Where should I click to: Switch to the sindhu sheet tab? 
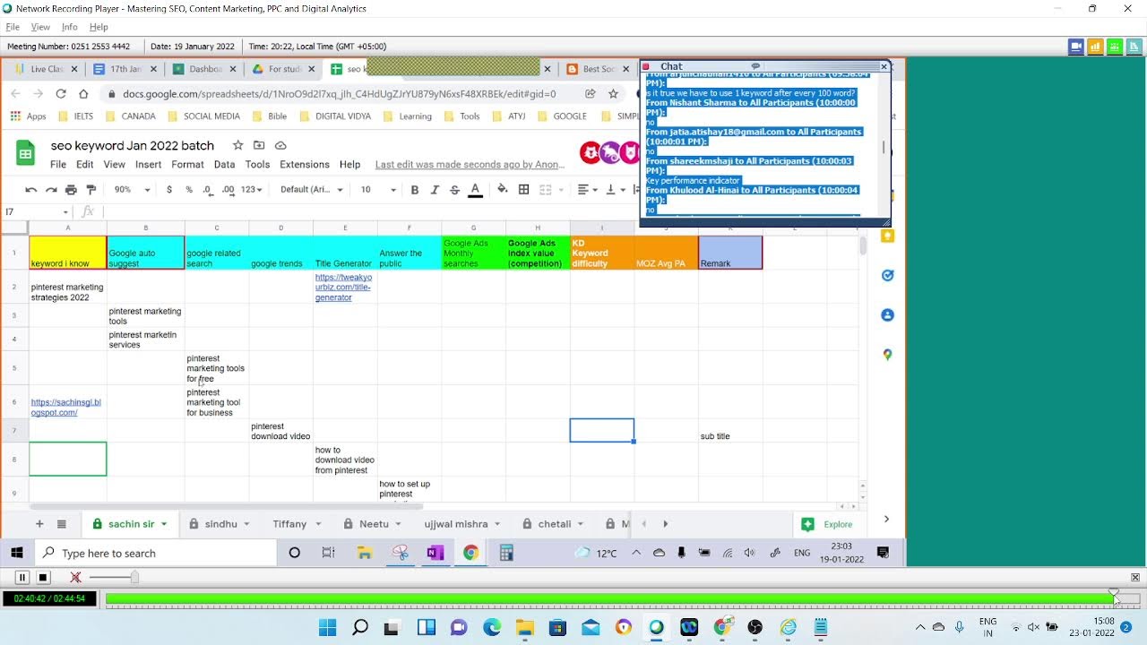[220, 524]
